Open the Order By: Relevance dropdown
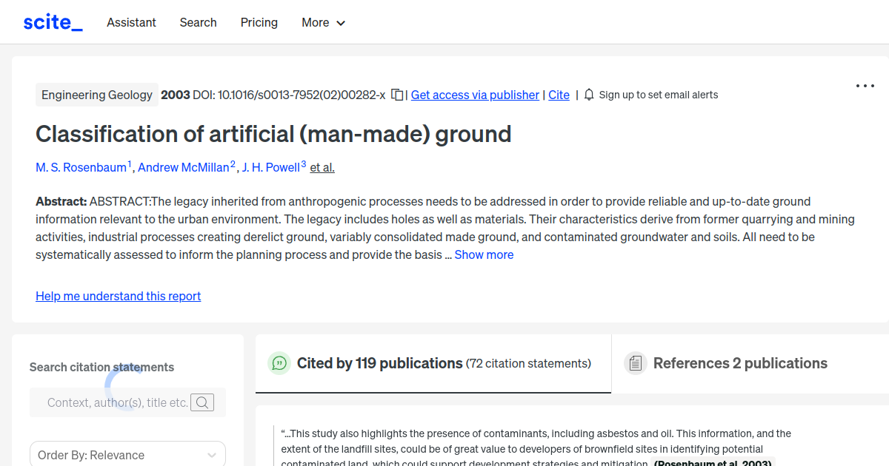889x466 pixels. point(127,453)
